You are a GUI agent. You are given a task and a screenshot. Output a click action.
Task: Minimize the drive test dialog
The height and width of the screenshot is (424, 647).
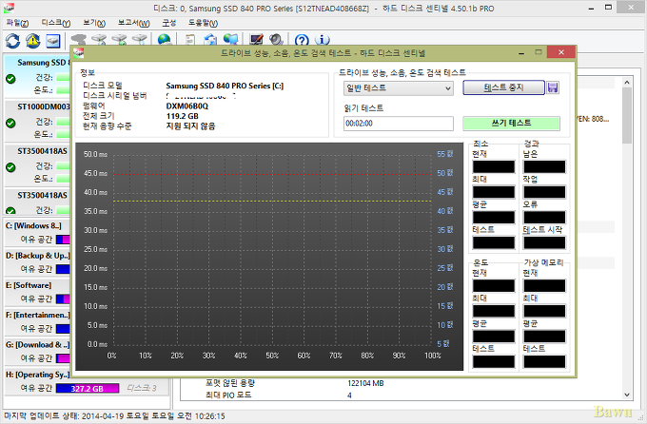(521, 52)
